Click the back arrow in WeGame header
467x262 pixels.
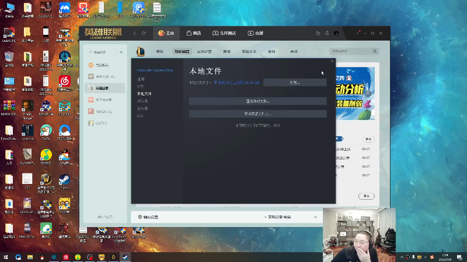click(135, 33)
